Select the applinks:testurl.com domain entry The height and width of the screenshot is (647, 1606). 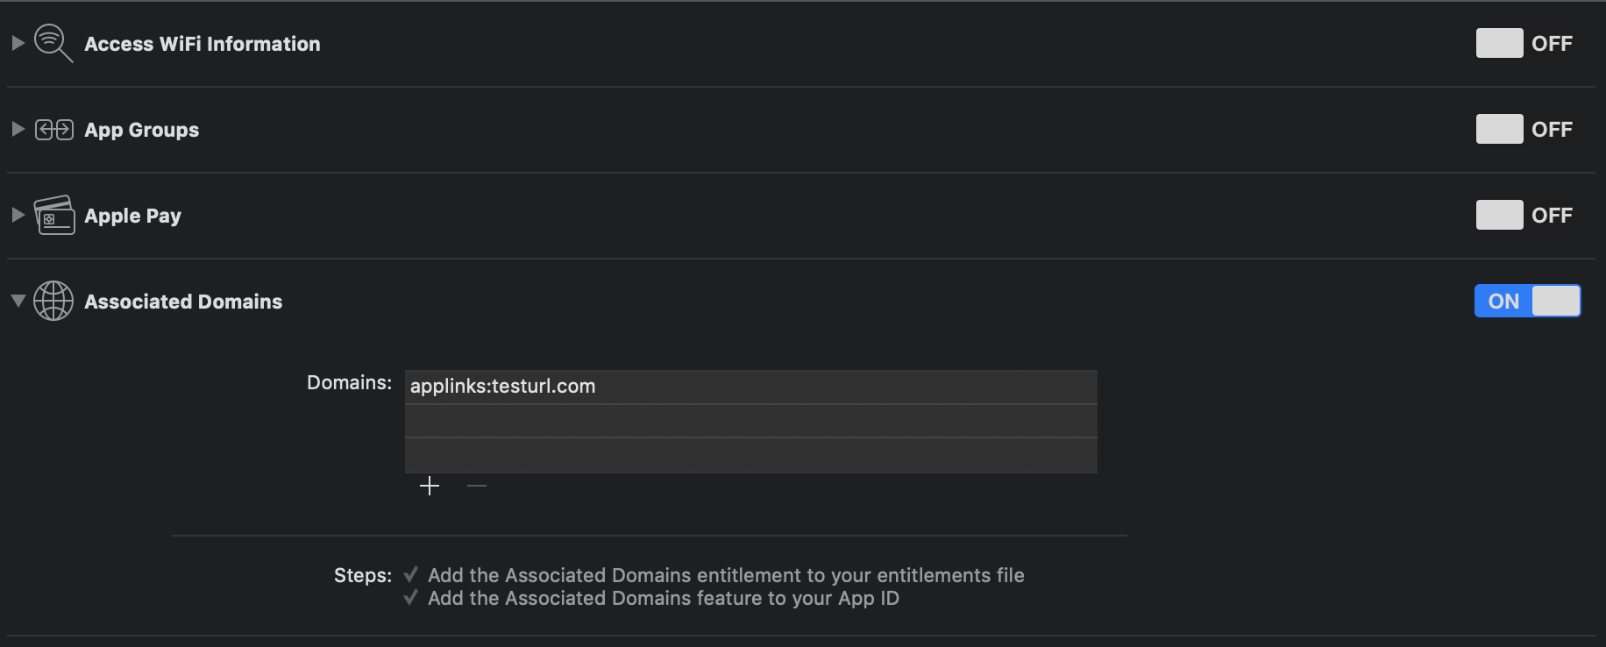pyautogui.click(x=503, y=387)
